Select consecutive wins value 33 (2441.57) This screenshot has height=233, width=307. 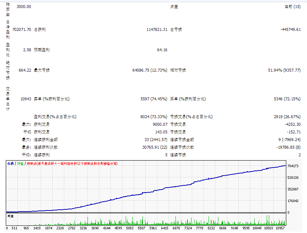coord(156,140)
